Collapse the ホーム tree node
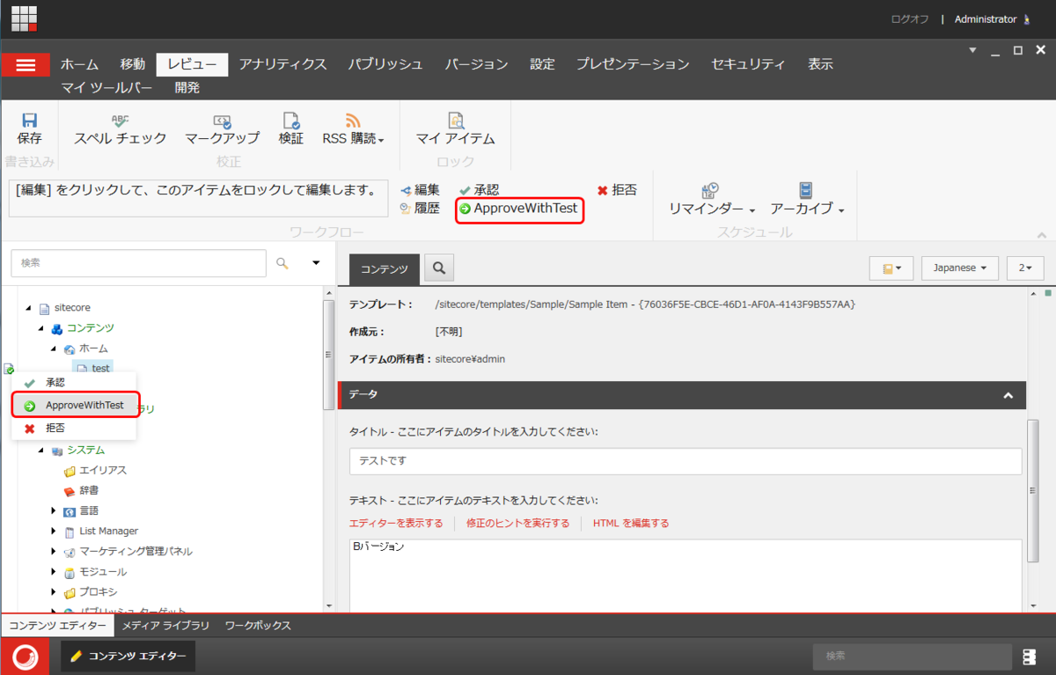1056x675 pixels. click(54, 349)
